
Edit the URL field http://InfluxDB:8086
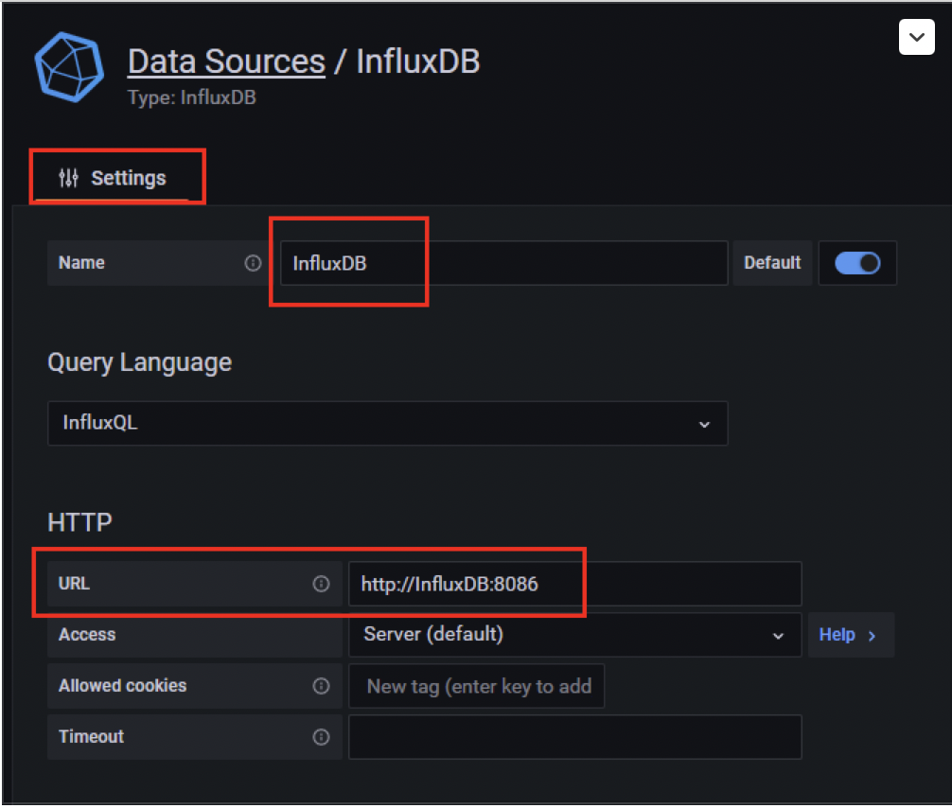[x=575, y=584]
